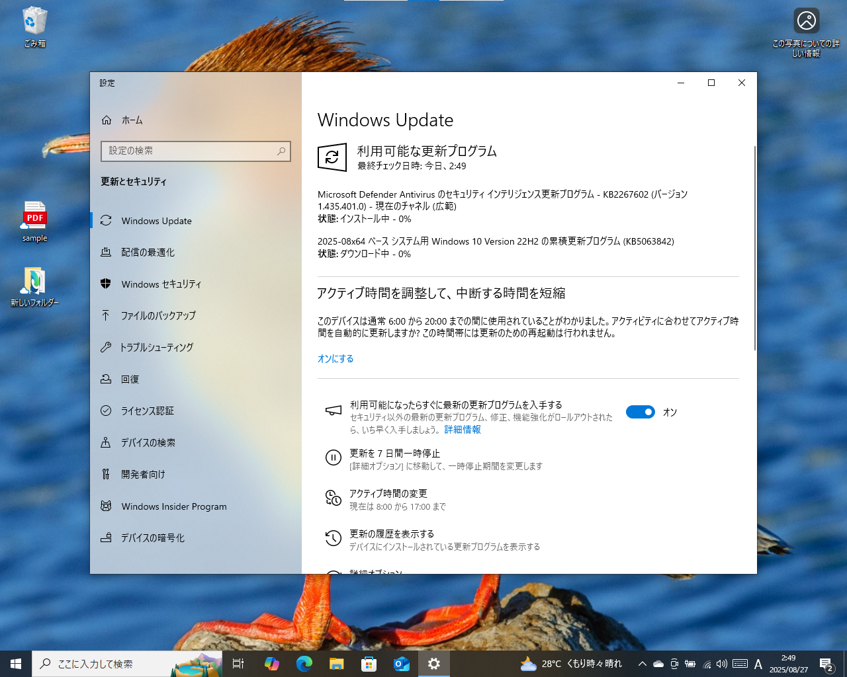
Task: Click the オンにする link for active hours
Action: (x=335, y=358)
